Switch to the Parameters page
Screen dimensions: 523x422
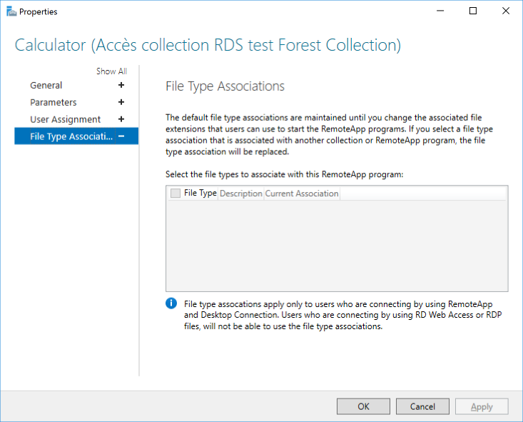point(54,102)
